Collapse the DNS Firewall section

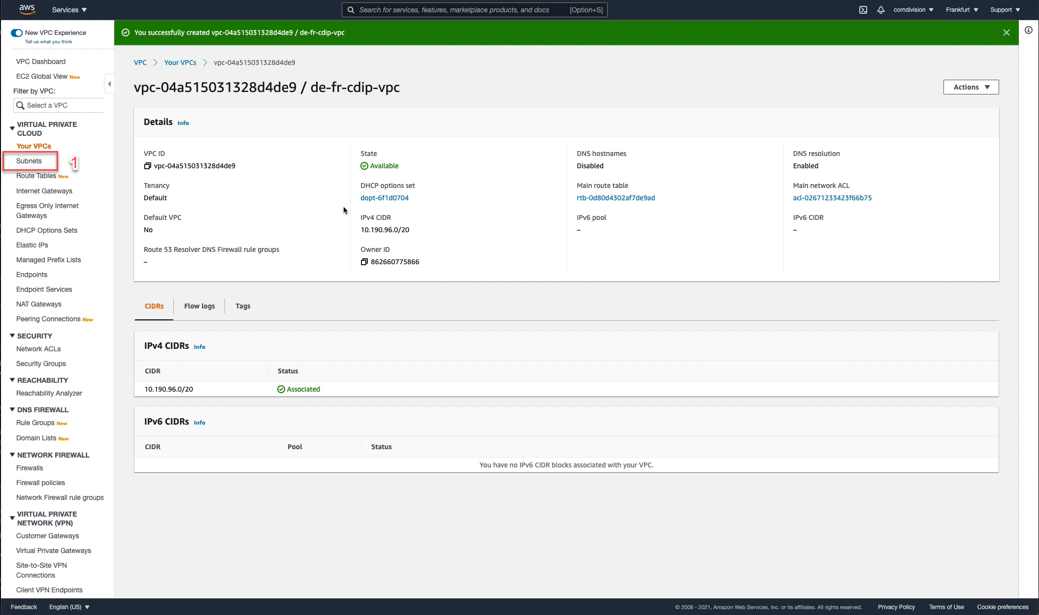pos(12,409)
